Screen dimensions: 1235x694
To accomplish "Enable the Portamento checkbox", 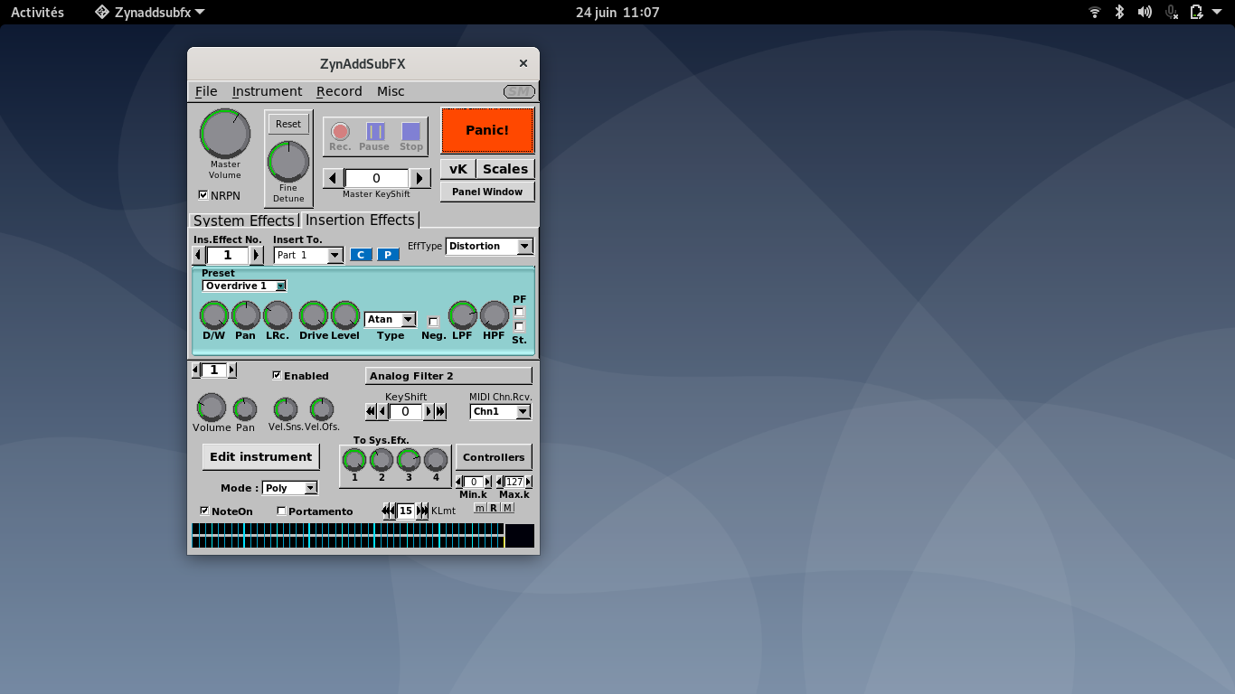I will (281, 511).
